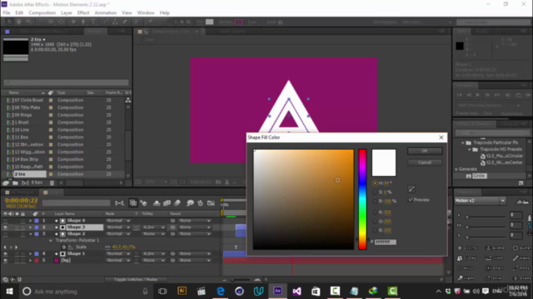
Task: Open the Window menu
Action: pyautogui.click(x=146, y=13)
